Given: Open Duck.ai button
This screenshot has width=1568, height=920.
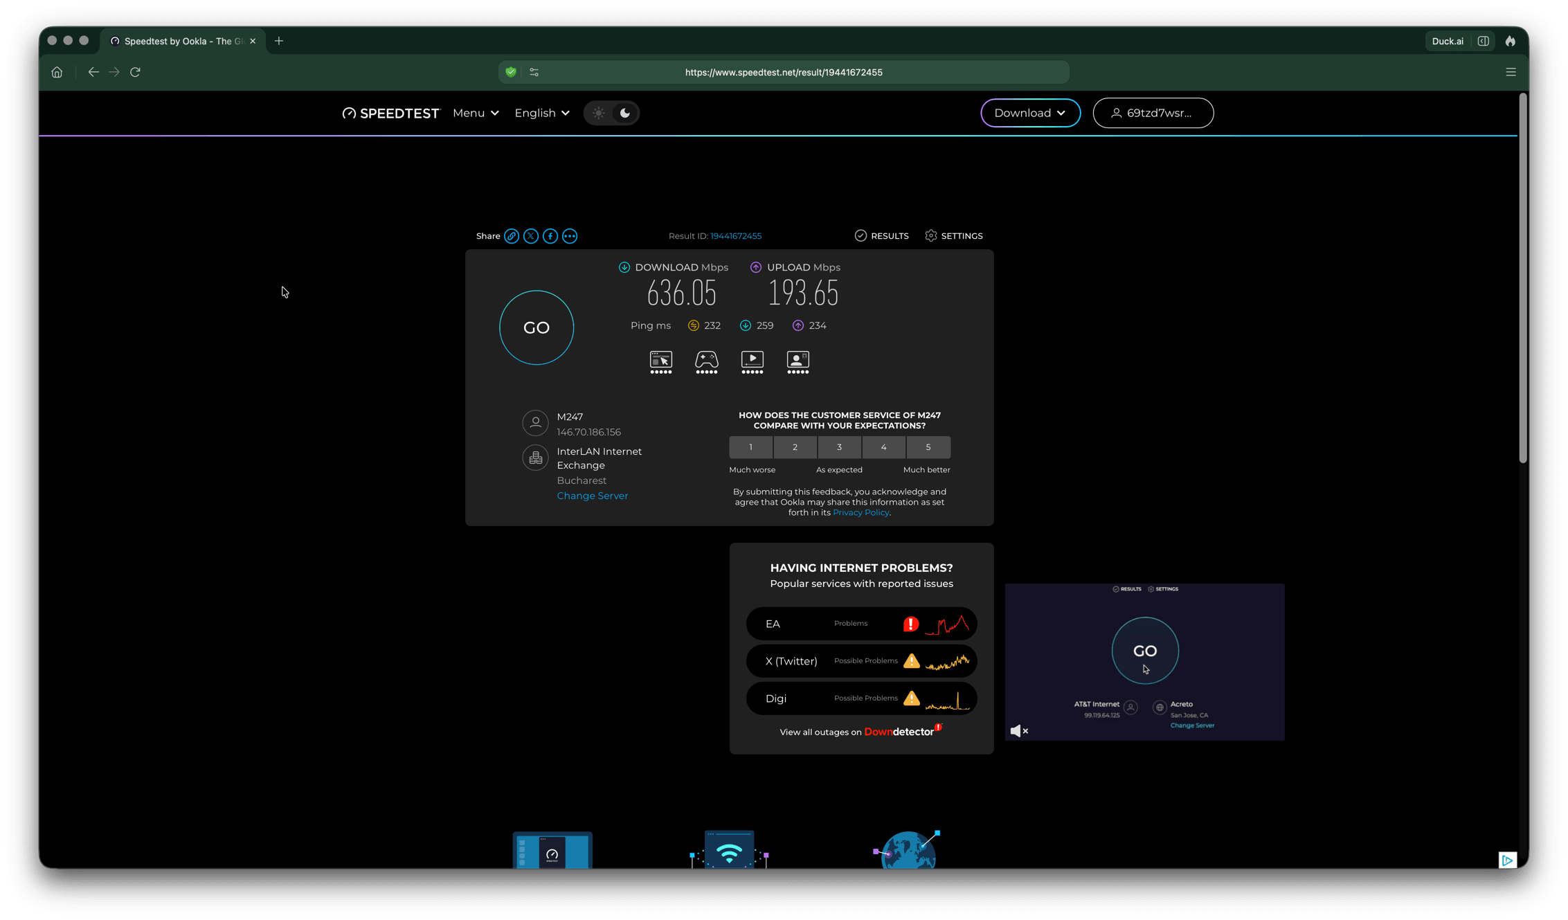Looking at the screenshot, I should [x=1448, y=41].
